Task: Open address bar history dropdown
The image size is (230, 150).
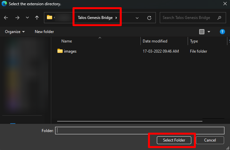Action: coord(137,18)
